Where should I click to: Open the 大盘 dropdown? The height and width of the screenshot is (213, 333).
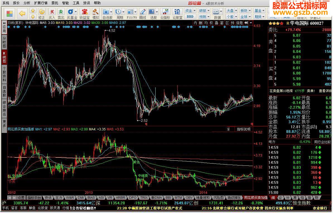point(231,11)
